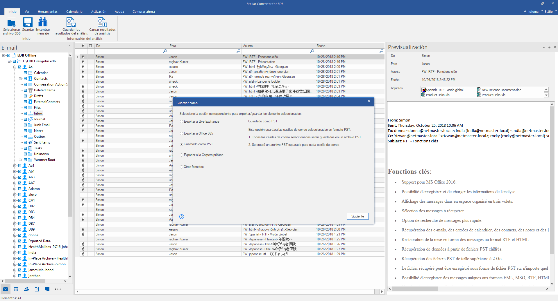Switch to Tasks view icon at bottom
This screenshot has height=301, width=558.
(37, 289)
